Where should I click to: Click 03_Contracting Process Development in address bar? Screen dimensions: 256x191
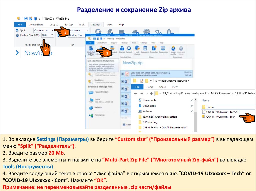(185, 93)
